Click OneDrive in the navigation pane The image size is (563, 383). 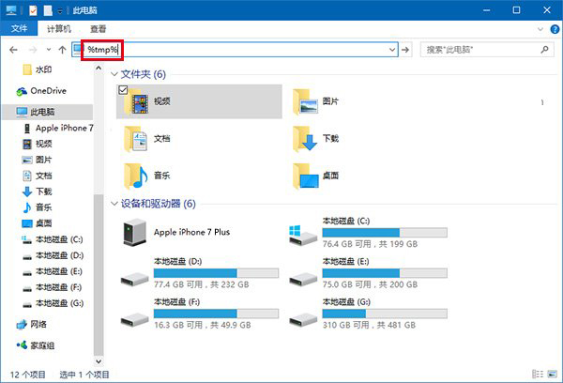(x=48, y=90)
